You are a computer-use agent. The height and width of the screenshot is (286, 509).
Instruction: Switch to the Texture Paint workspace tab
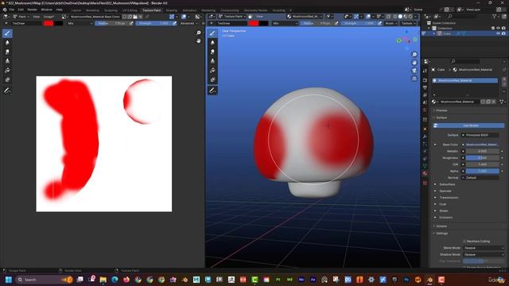point(152,10)
